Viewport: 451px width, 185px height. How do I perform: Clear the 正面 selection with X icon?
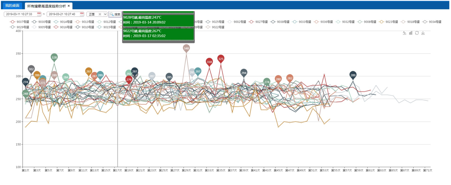point(100,14)
